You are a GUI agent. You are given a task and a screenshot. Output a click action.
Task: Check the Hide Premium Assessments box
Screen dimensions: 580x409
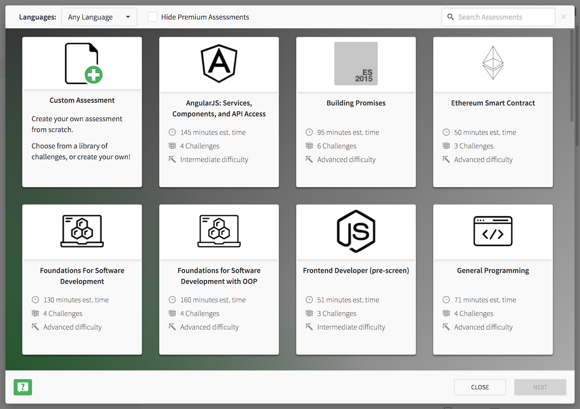coord(152,17)
